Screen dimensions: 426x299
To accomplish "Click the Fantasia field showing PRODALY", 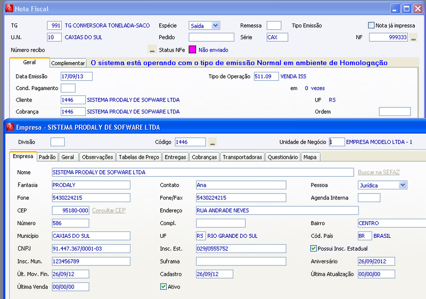I will click(x=91, y=185).
